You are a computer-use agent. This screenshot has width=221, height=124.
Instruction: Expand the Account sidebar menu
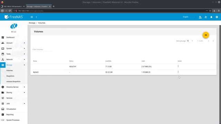14,43
